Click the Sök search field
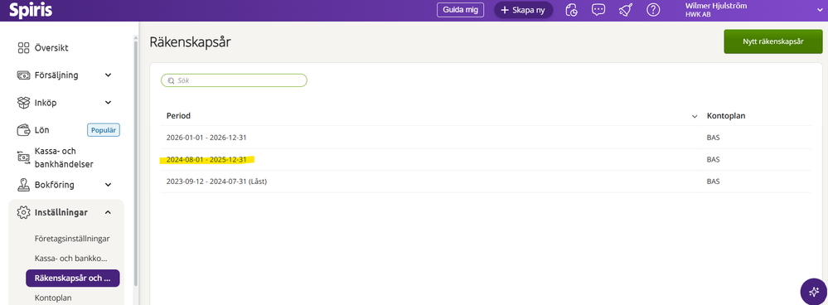The width and height of the screenshot is (828, 305). (x=234, y=80)
